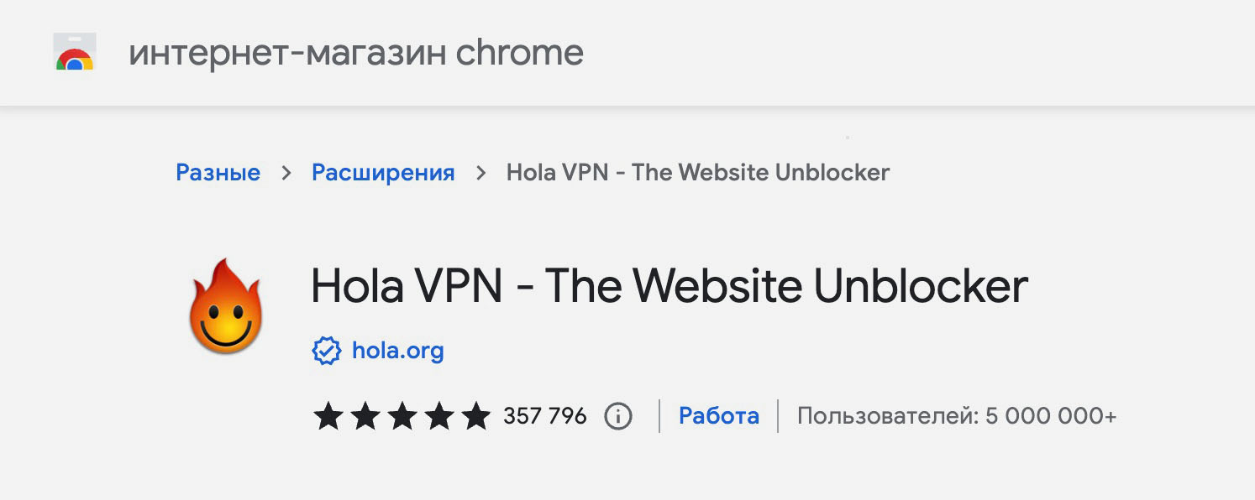Open the "Разные" breadcrumb link

[x=218, y=173]
